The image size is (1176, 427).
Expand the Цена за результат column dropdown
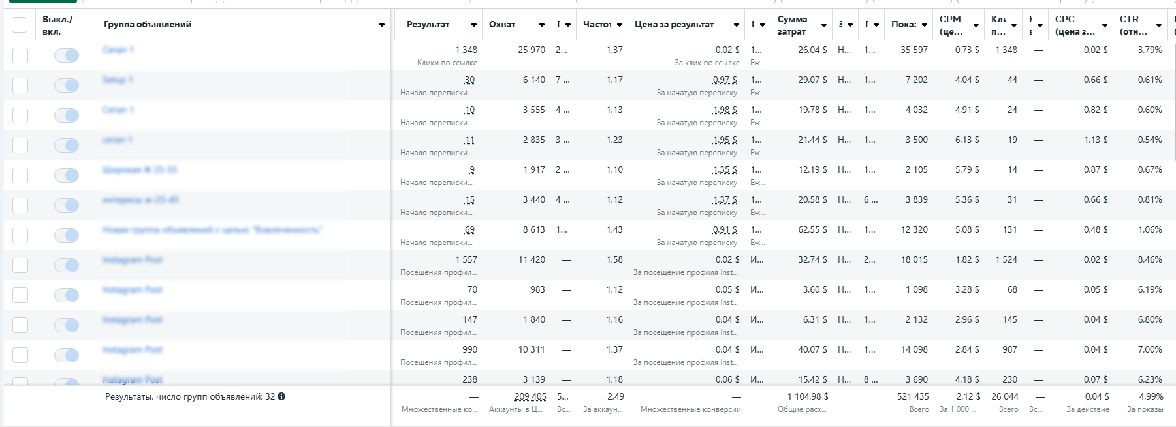[737, 25]
